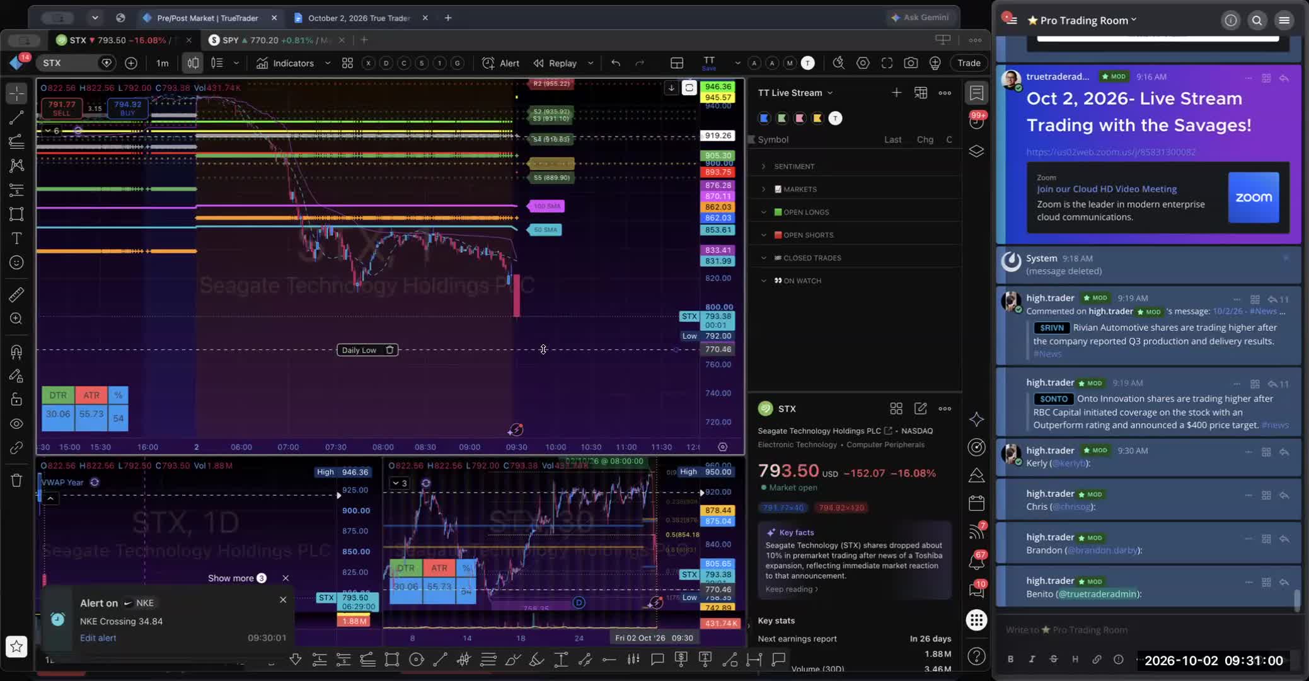Select the yellow flag color in watchlist
This screenshot has width=1309, height=681.
click(x=817, y=118)
